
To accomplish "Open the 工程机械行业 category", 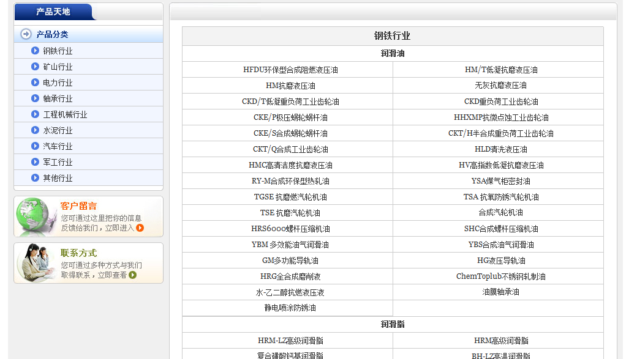I will (65, 114).
